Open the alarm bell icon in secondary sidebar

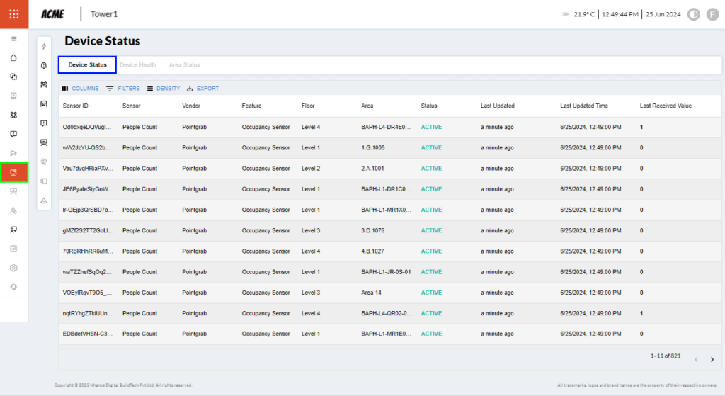[44, 66]
